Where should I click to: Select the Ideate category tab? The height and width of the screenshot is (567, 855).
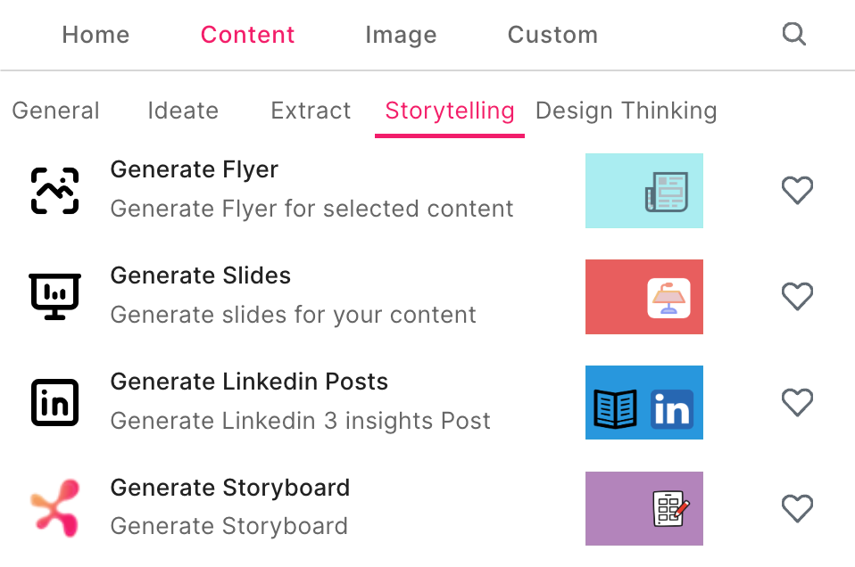[183, 111]
